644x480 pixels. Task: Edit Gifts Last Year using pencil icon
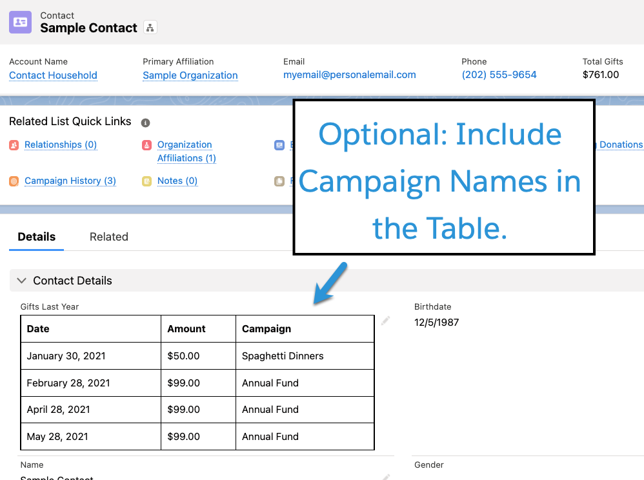click(x=385, y=321)
